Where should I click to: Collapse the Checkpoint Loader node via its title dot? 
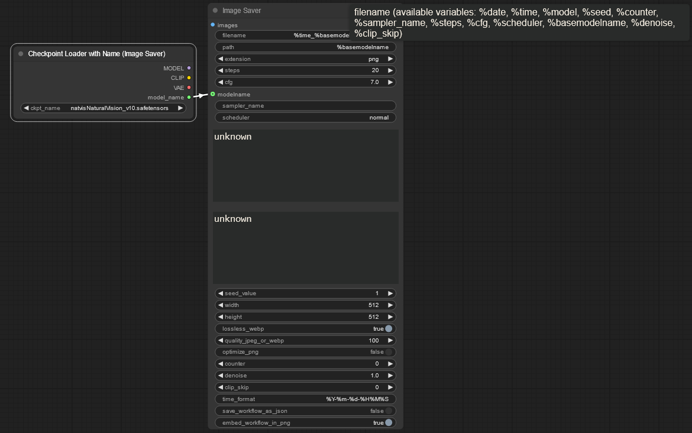point(21,54)
